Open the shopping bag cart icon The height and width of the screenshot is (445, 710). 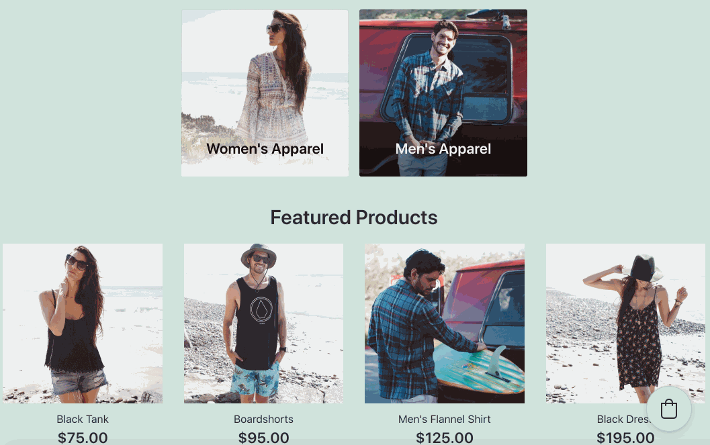pyautogui.click(x=669, y=409)
